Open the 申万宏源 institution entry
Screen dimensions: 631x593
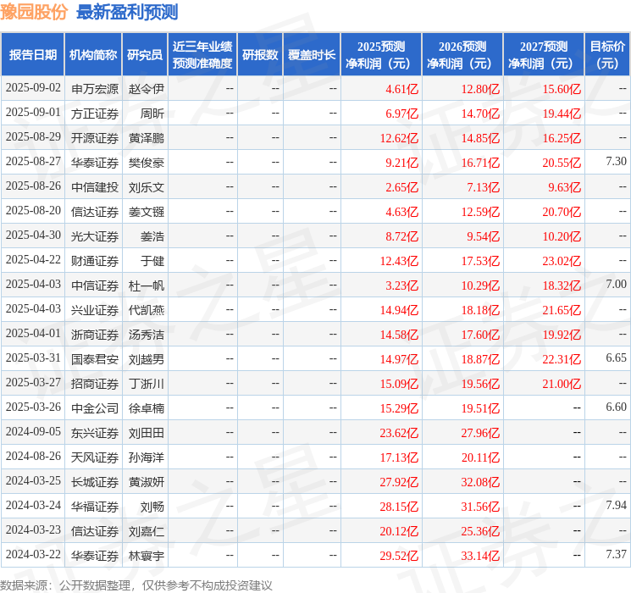click(95, 88)
